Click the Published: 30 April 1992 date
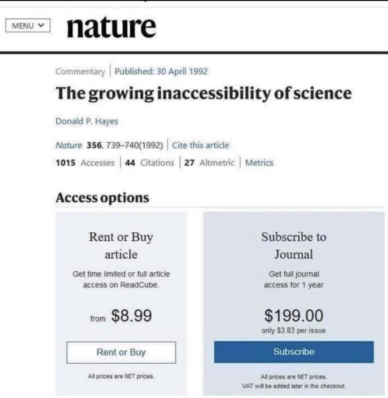This screenshot has height=398, width=388. pos(161,71)
